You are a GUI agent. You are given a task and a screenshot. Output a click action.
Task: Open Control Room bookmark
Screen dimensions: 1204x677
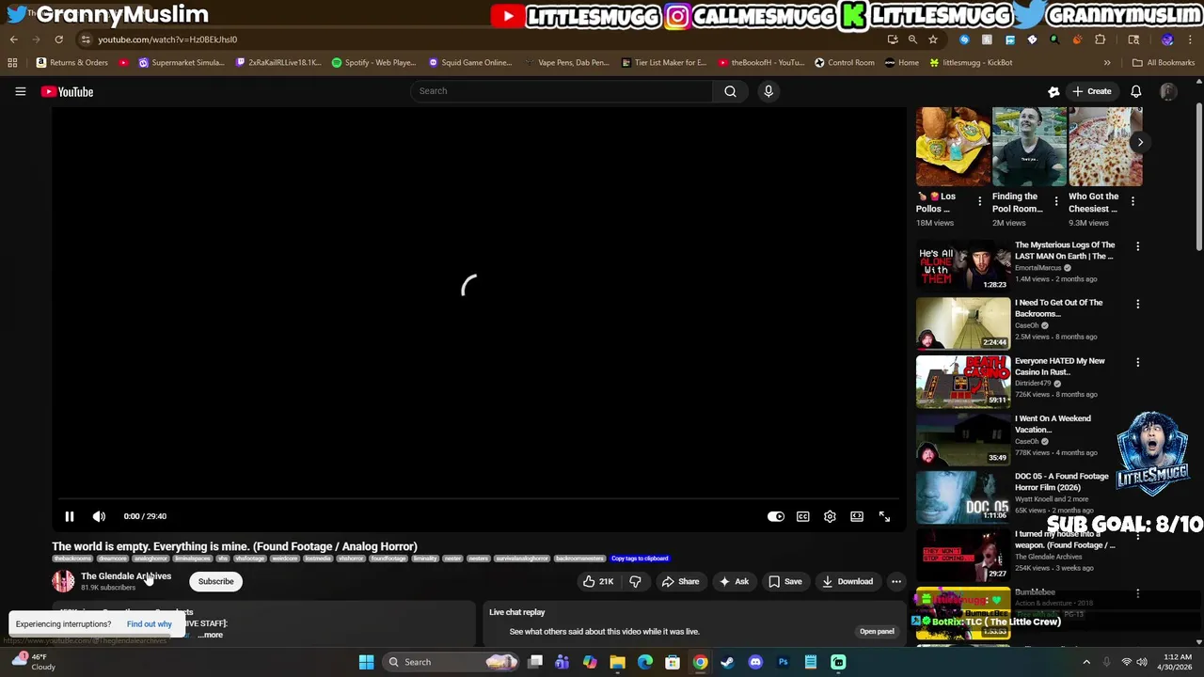point(845,63)
